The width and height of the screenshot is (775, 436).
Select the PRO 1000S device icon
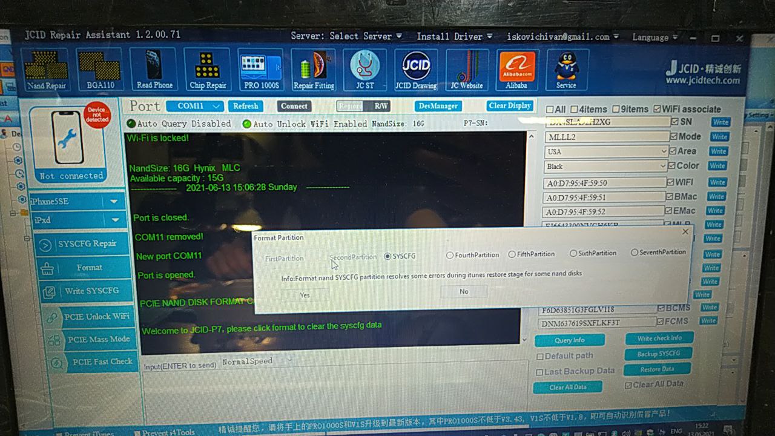pyautogui.click(x=260, y=70)
